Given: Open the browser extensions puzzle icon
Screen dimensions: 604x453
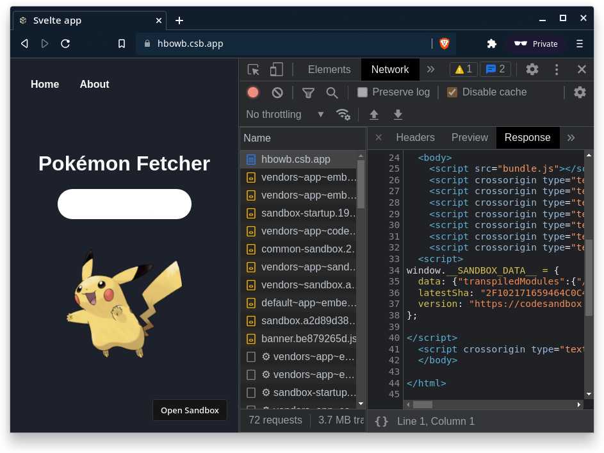Looking at the screenshot, I should (491, 44).
